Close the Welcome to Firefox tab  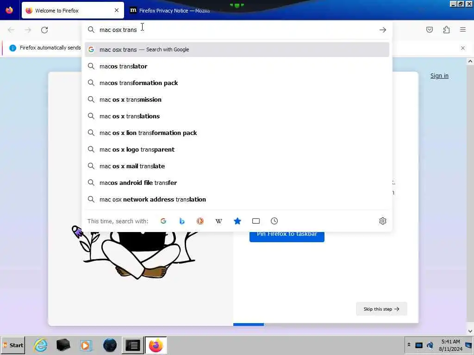pos(116,10)
